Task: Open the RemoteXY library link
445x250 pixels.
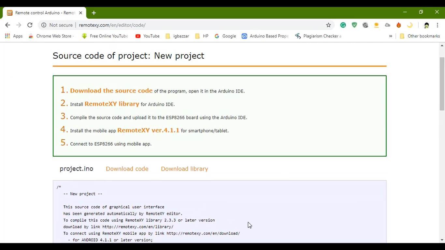Action: [x=112, y=104]
